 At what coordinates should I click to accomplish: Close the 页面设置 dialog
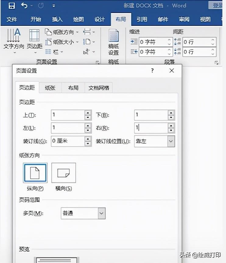172,70
